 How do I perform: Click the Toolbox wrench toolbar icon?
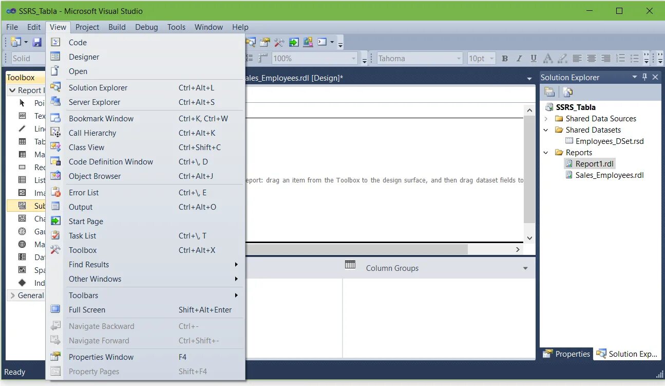click(279, 42)
